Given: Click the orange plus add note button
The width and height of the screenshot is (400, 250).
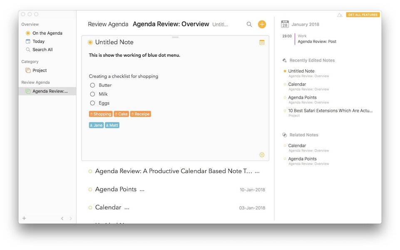Looking at the screenshot, I should pos(262,25).
